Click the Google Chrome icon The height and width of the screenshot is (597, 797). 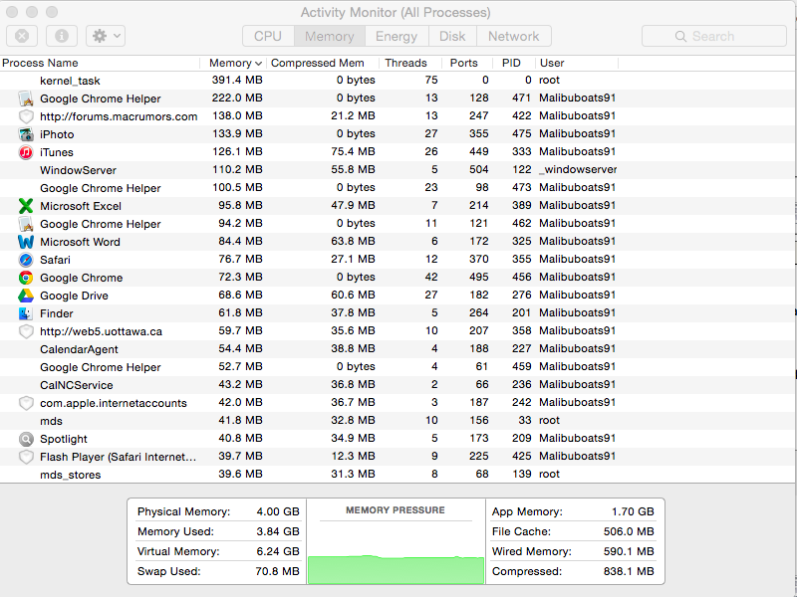[26, 278]
